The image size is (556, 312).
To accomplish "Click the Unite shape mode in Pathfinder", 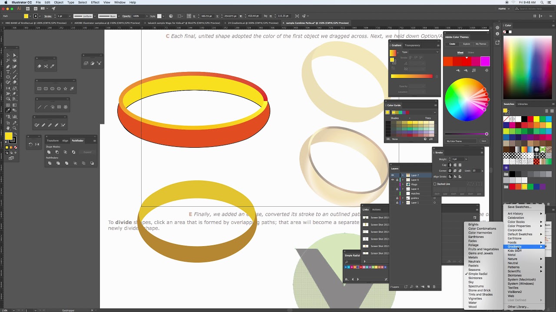I will click(49, 152).
